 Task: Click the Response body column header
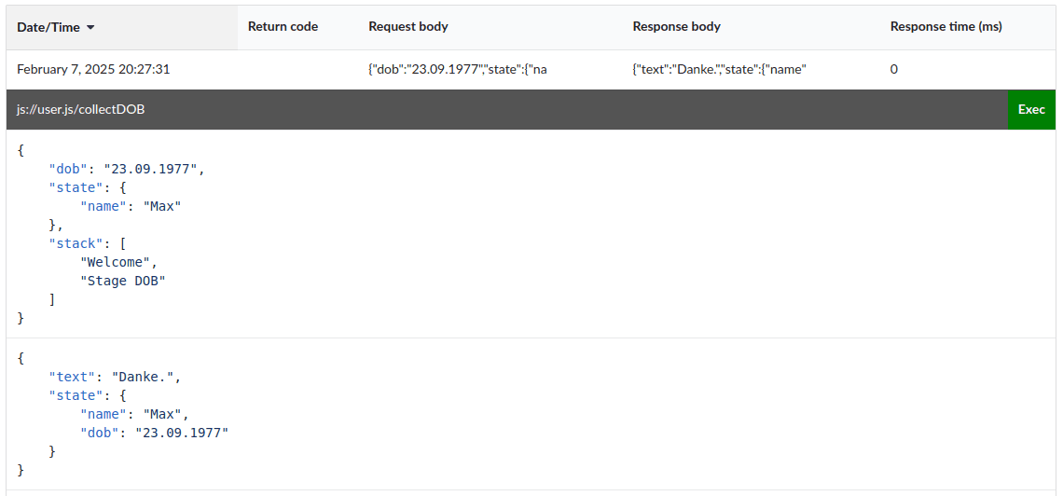676,27
